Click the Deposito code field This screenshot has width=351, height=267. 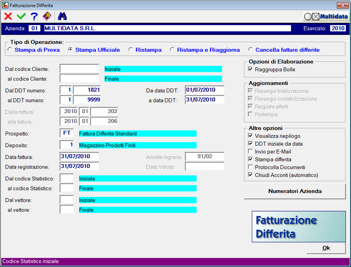click(x=67, y=145)
